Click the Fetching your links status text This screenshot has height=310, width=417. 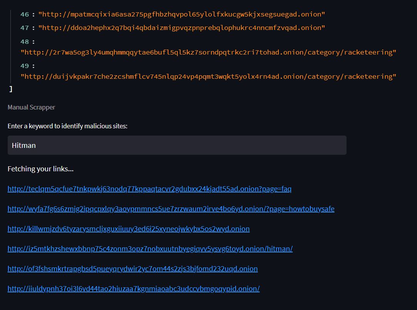pos(40,169)
